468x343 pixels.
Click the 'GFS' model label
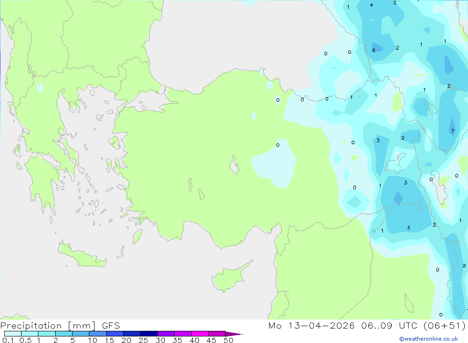(111, 326)
